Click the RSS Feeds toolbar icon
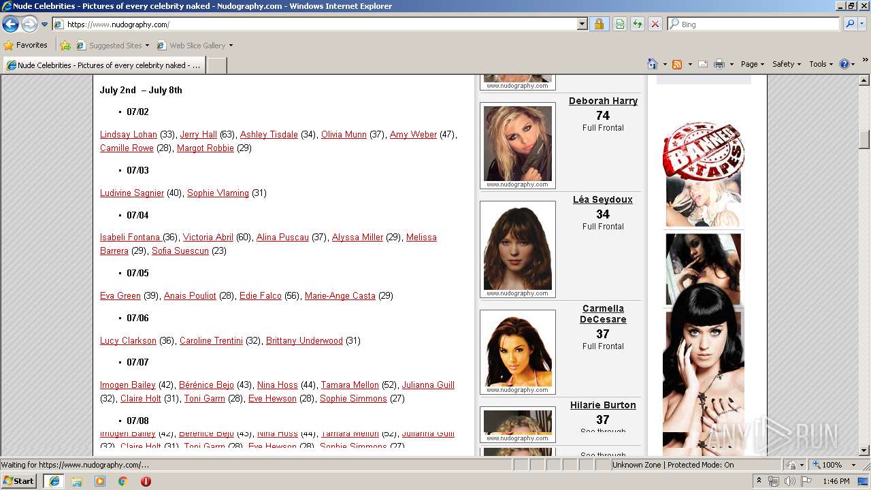This screenshot has width=871, height=490. click(677, 64)
